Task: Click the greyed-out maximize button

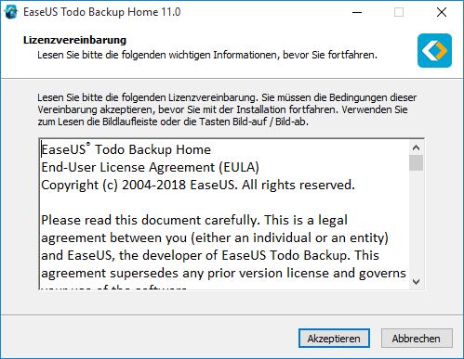Action: pos(399,12)
